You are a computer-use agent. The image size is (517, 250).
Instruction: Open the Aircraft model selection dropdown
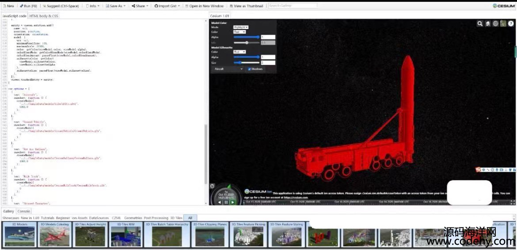pos(228,69)
